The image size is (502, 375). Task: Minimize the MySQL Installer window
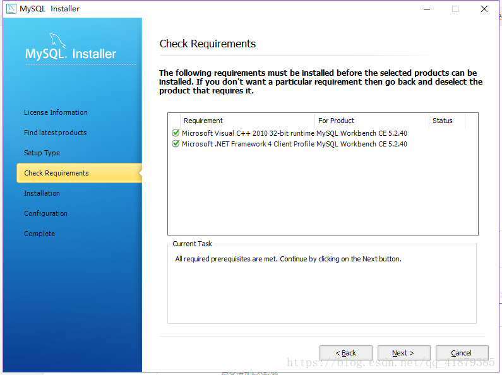427,9
